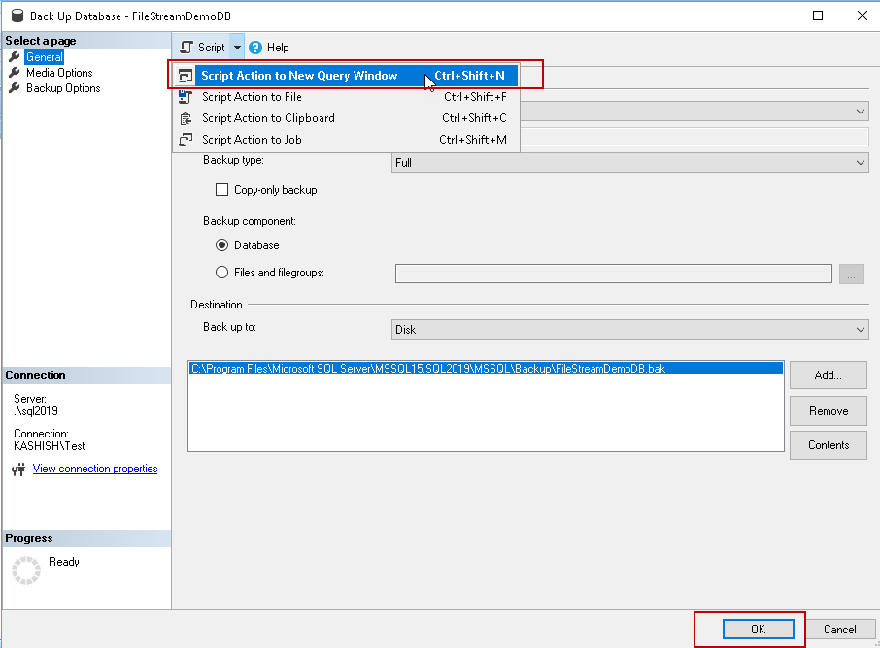Click the OK button
Screen dimensions: 880x648
coord(758,630)
